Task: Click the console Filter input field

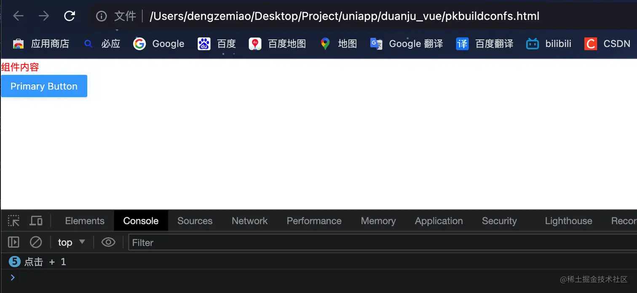Action: click(383, 242)
